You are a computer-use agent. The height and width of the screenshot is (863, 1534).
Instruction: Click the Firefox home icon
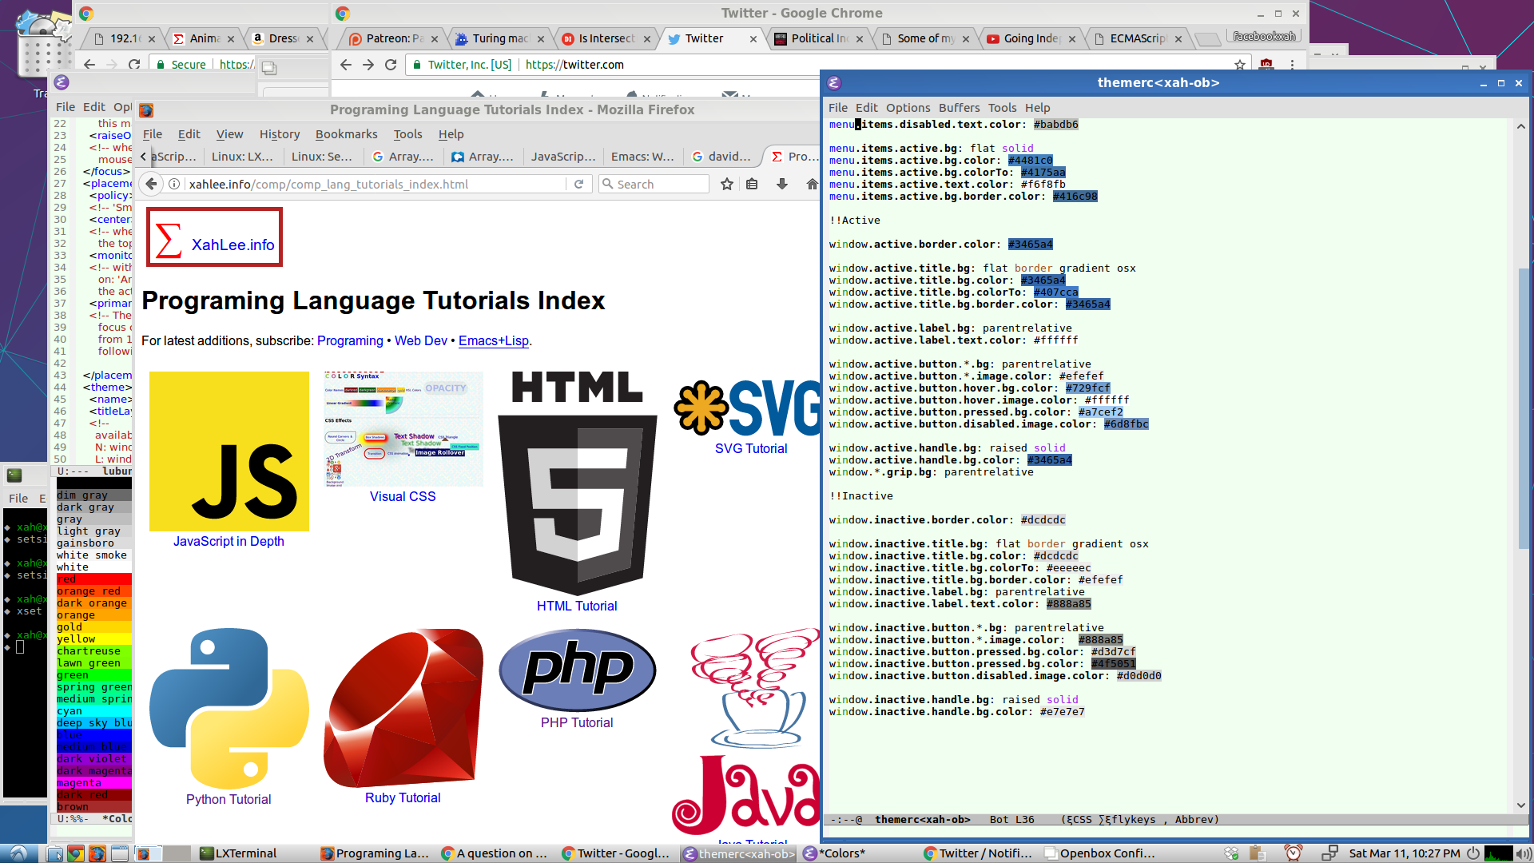(x=812, y=184)
